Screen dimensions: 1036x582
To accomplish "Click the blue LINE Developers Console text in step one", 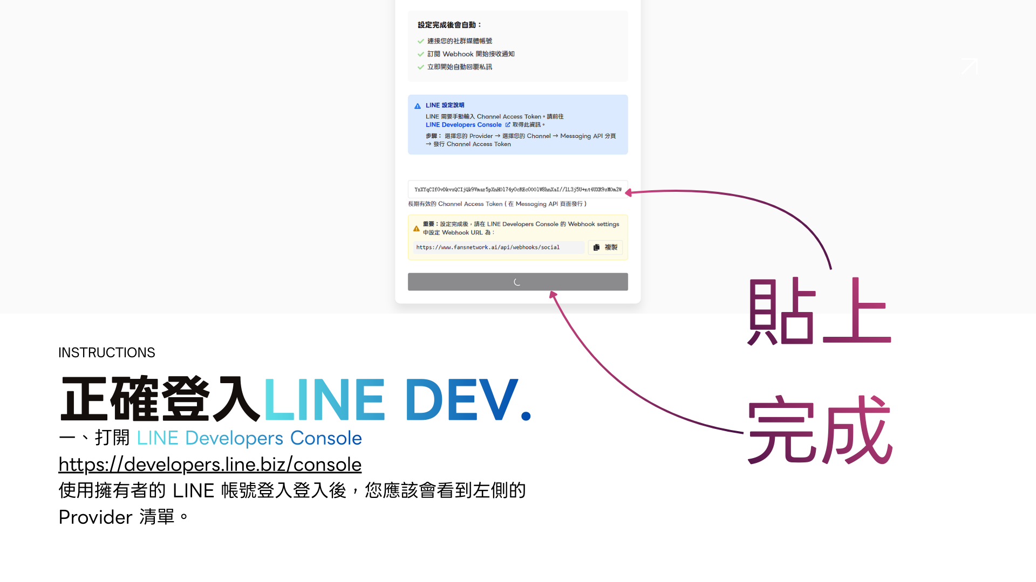I will tap(249, 438).
